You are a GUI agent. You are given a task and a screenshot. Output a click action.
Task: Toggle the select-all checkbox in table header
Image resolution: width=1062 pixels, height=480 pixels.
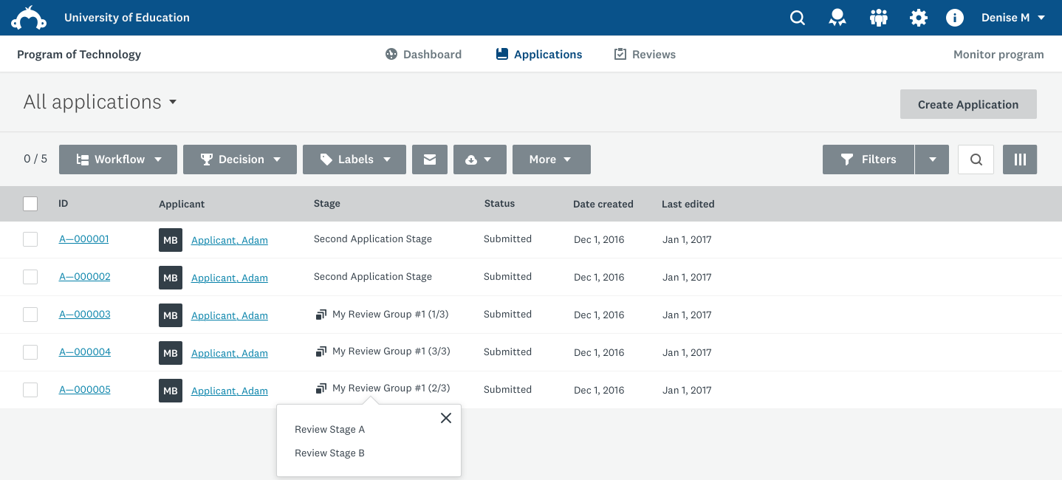pos(30,204)
